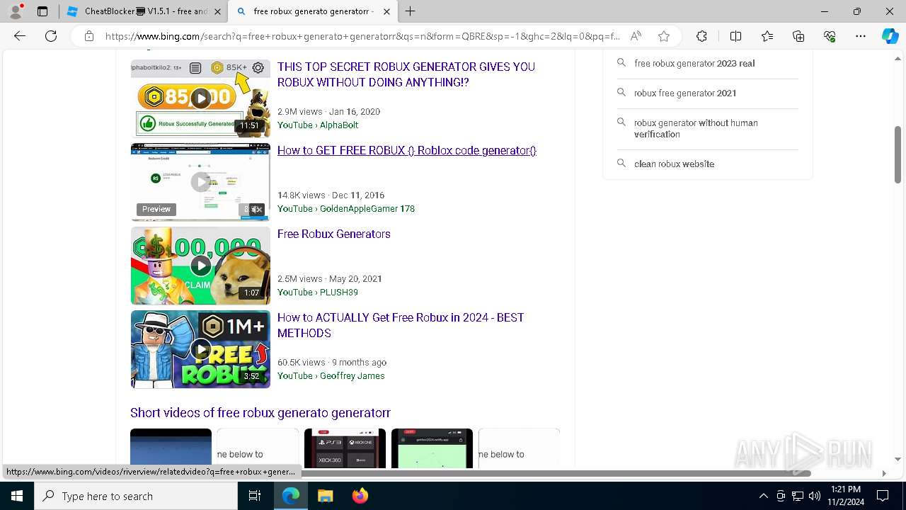Open Read aloud icon in address bar
Image resolution: width=906 pixels, height=510 pixels.
636,36
